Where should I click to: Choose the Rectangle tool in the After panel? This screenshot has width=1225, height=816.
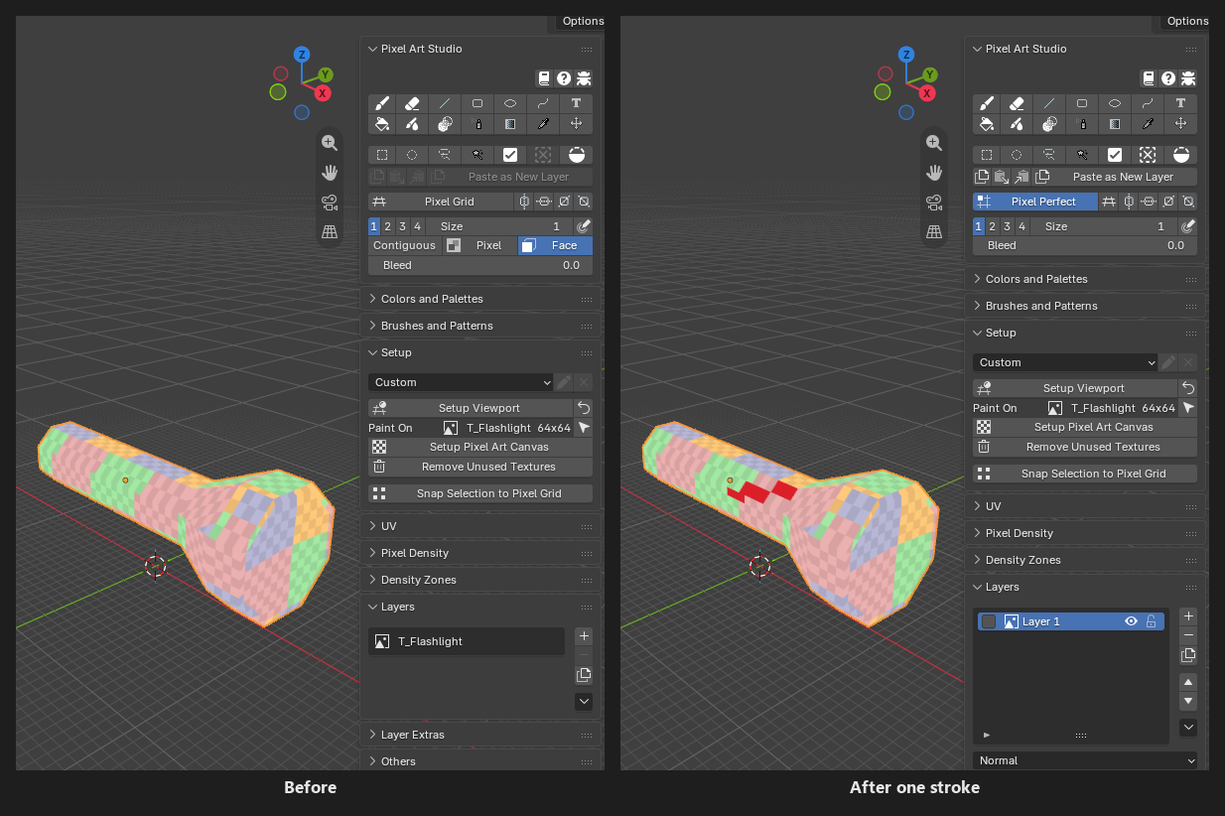tap(1082, 103)
